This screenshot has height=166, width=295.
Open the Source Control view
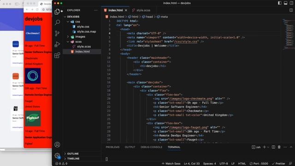pyautogui.click(x=57, y=33)
